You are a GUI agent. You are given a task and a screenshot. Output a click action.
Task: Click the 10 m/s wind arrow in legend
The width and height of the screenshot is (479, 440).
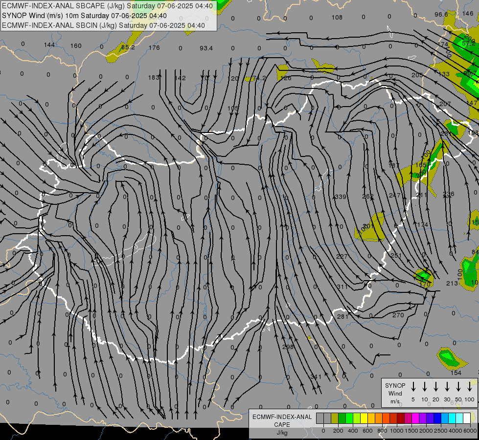425,387
